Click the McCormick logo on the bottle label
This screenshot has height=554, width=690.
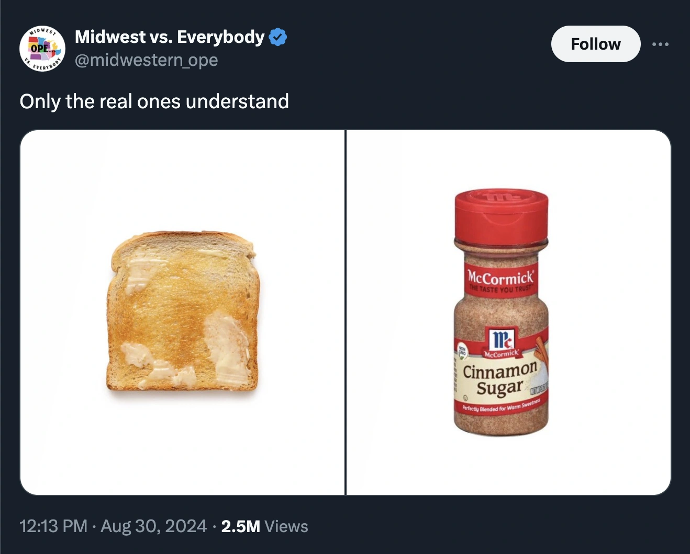click(x=502, y=340)
